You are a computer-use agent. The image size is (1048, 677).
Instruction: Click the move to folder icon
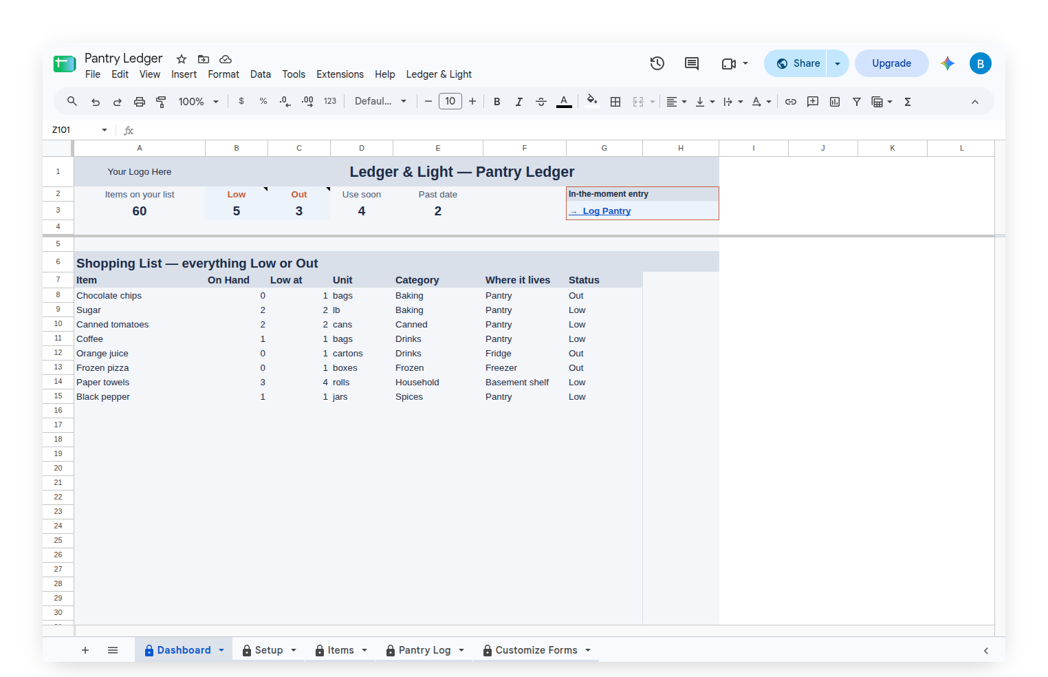(204, 59)
